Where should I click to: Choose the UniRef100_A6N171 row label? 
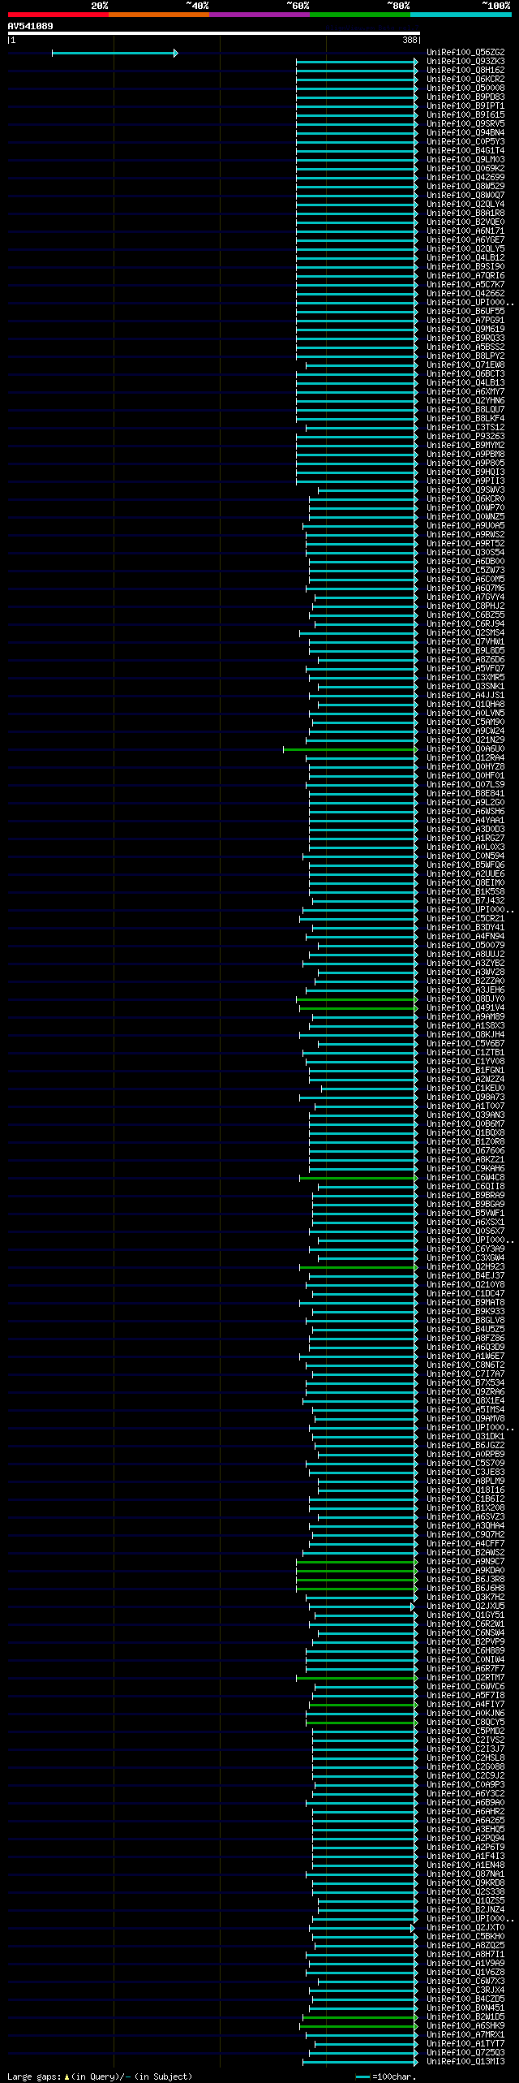[465, 231]
